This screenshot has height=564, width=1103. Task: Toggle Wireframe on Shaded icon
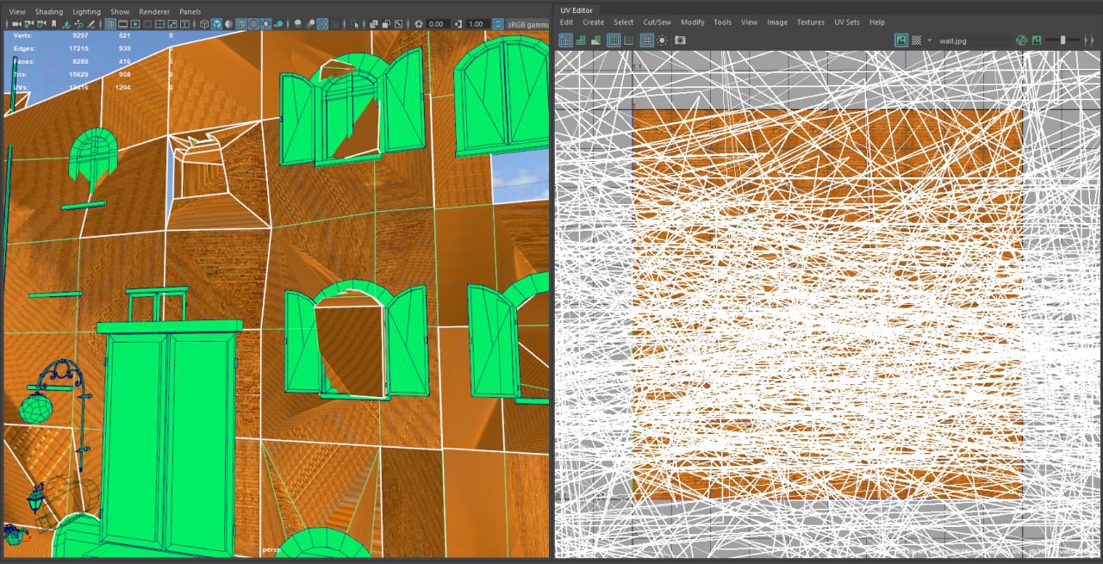point(241,24)
